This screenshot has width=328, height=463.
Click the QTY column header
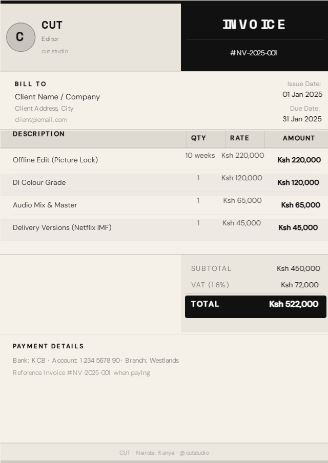[x=198, y=138]
